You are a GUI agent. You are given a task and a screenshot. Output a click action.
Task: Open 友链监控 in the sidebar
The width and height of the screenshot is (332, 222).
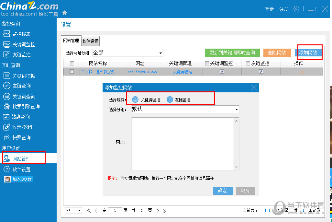point(17,54)
